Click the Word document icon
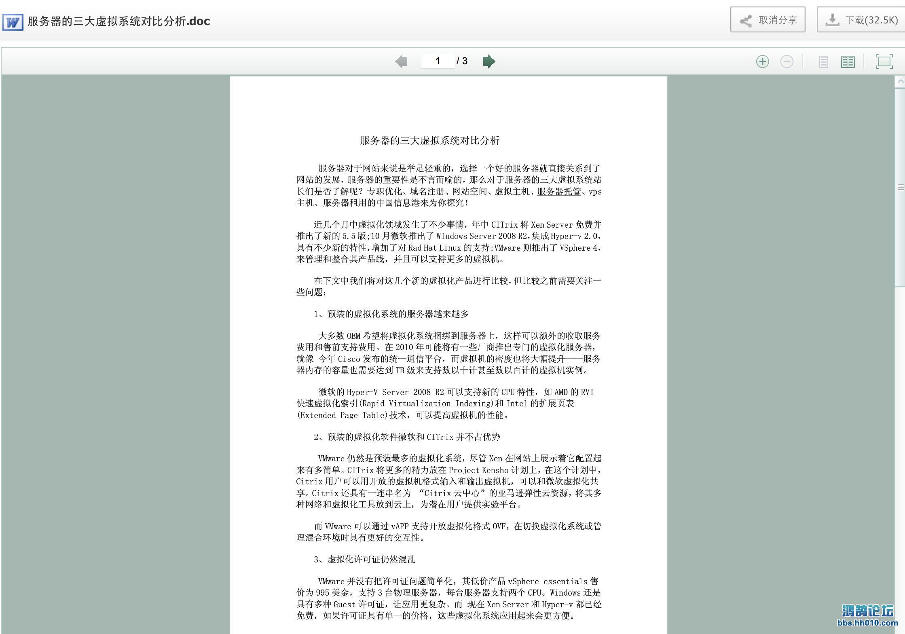This screenshot has width=905, height=634. [x=13, y=22]
